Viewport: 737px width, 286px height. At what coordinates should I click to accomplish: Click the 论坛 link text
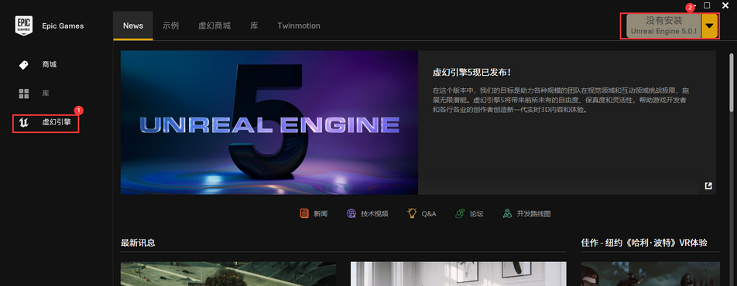coord(477,213)
